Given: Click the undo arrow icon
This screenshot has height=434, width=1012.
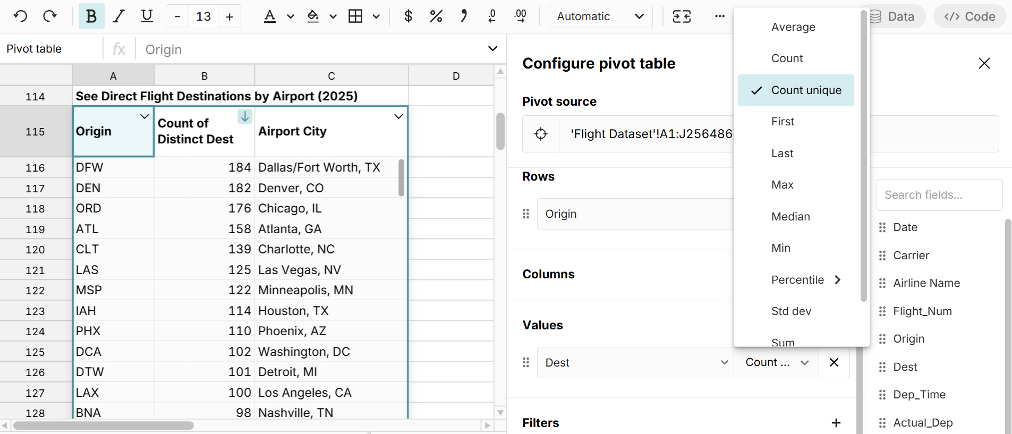Looking at the screenshot, I should [x=20, y=16].
